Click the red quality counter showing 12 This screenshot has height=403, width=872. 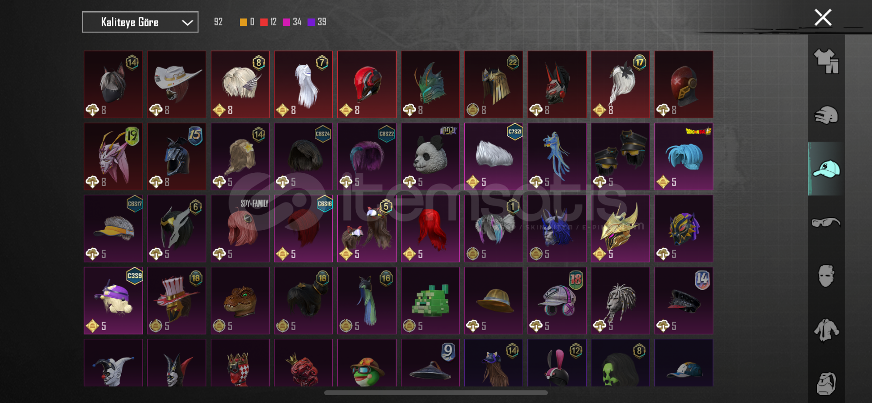[x=269, y=22]
